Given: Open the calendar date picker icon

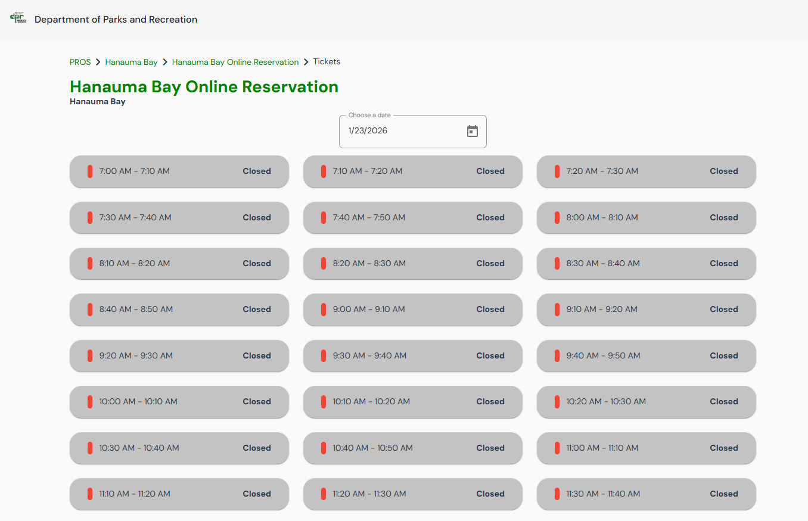Looking at the screenshot, I should pyautogui.click(x=472, y=131).
